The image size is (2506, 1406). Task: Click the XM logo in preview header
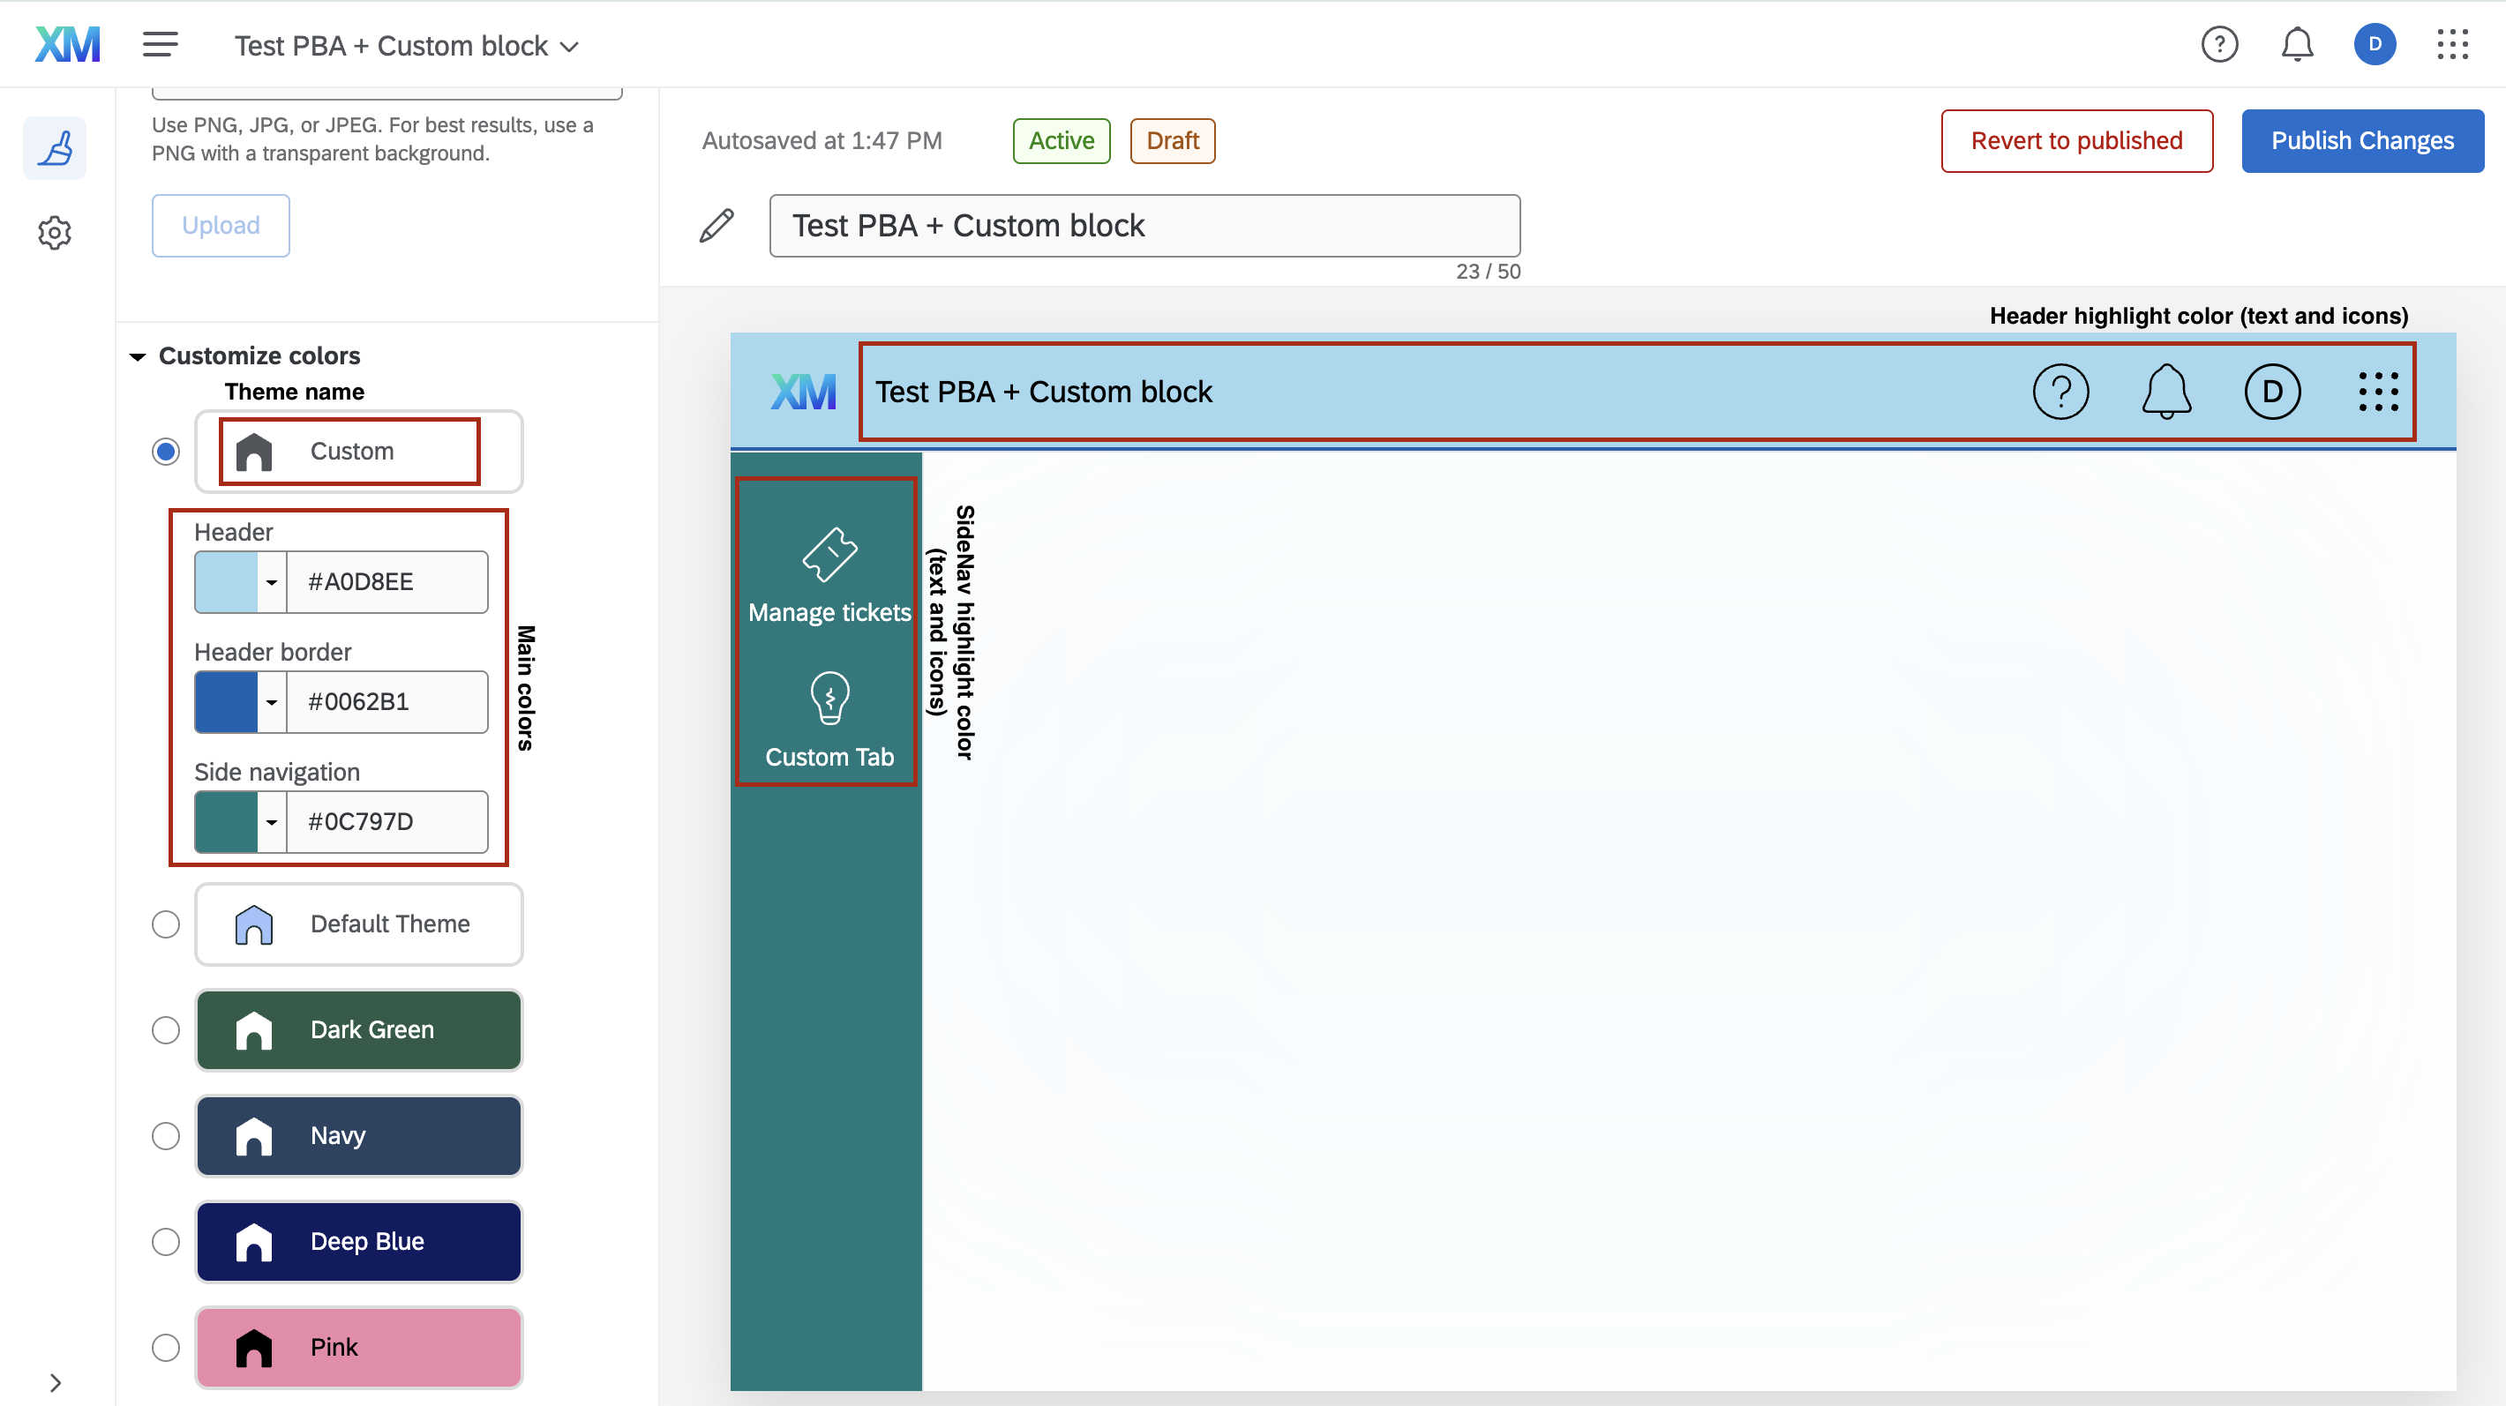tap(804, 392)
